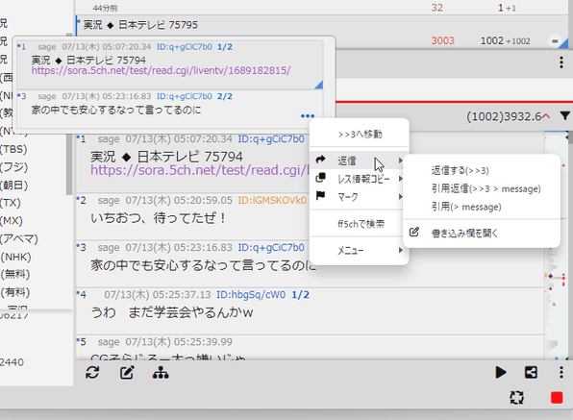The height and width of the screenshot is (420, 573).
Task: Open the filter funnel icon
Action: tap(564, 116)
